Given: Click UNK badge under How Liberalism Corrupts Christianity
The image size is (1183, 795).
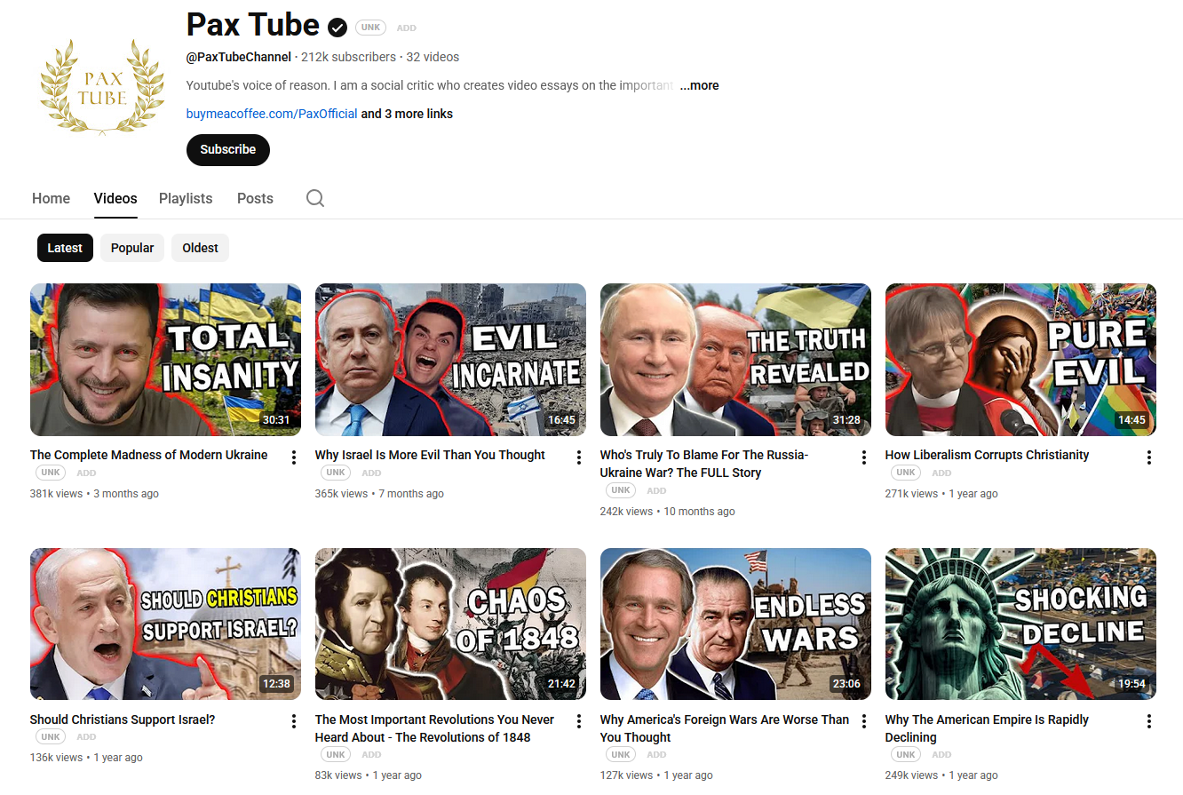Looking at the screenshot, I should 906,473.
